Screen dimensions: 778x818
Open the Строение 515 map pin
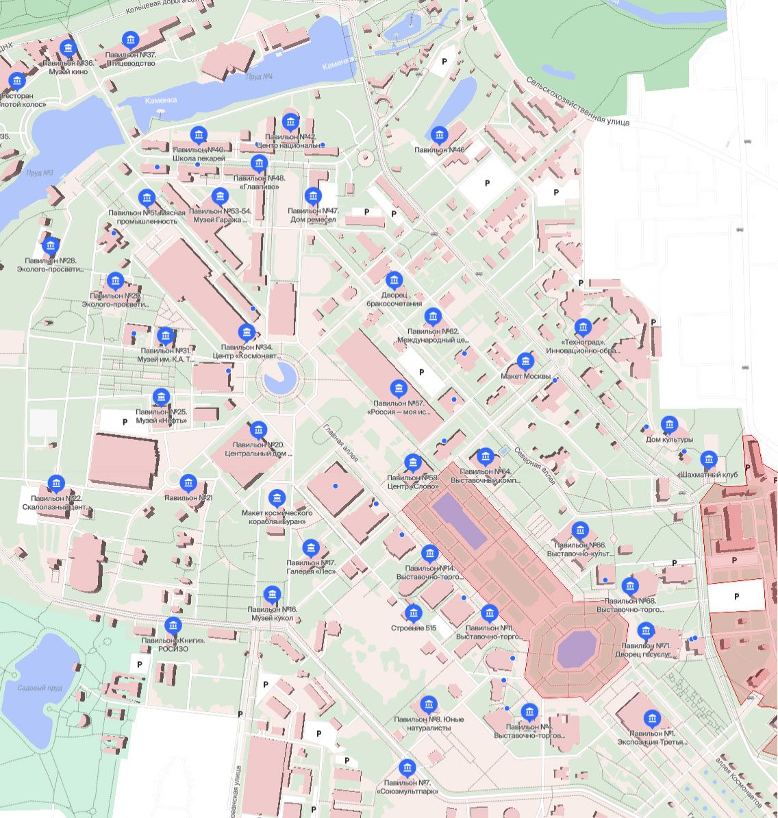(x=413, y=613)
